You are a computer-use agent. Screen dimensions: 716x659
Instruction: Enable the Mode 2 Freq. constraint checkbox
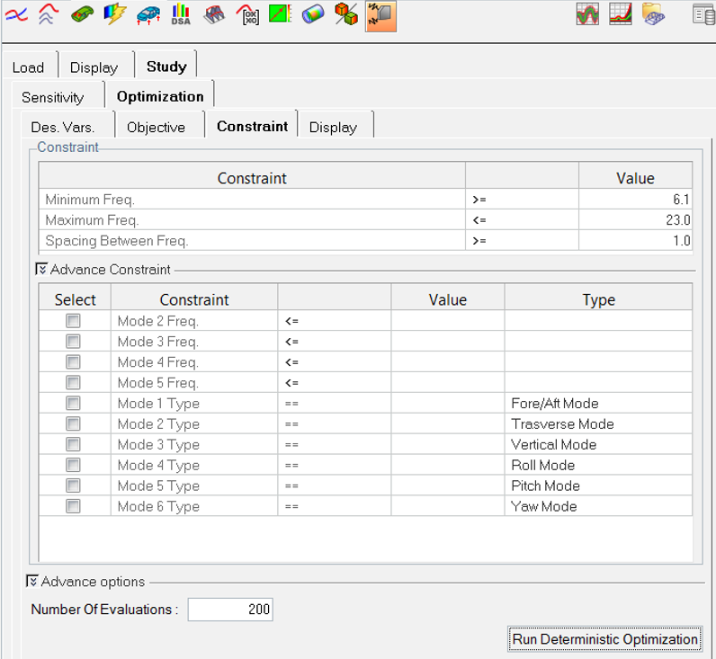[x=73, y=321]
